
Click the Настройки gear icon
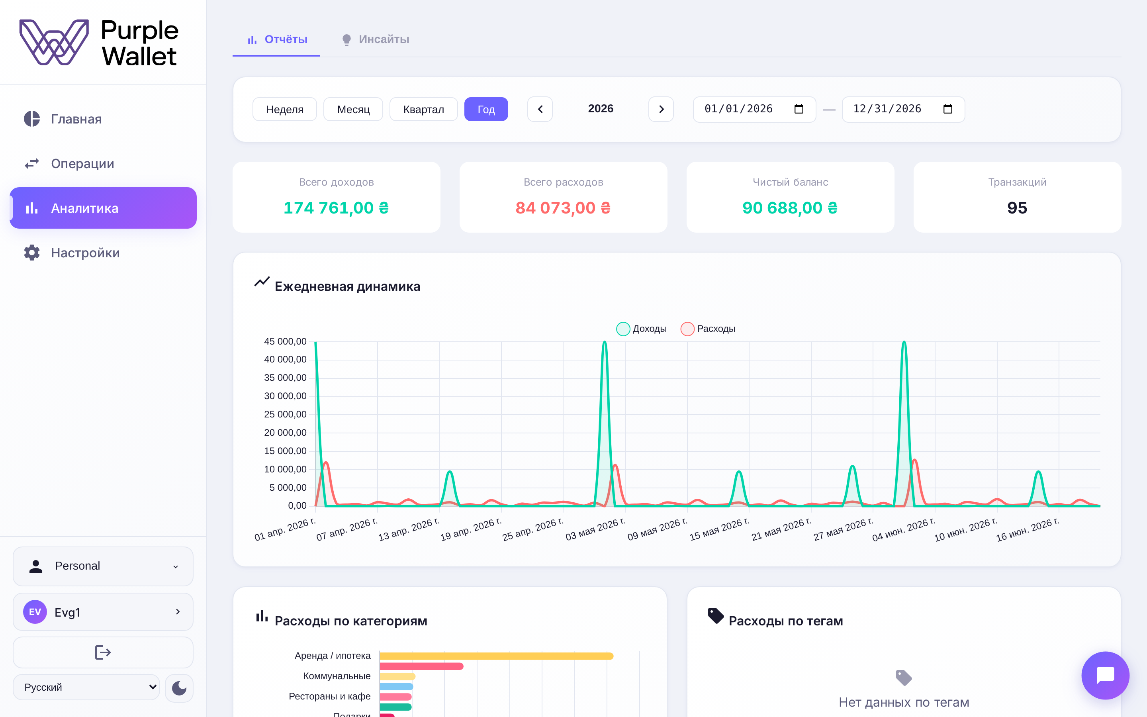pos(32,253)
